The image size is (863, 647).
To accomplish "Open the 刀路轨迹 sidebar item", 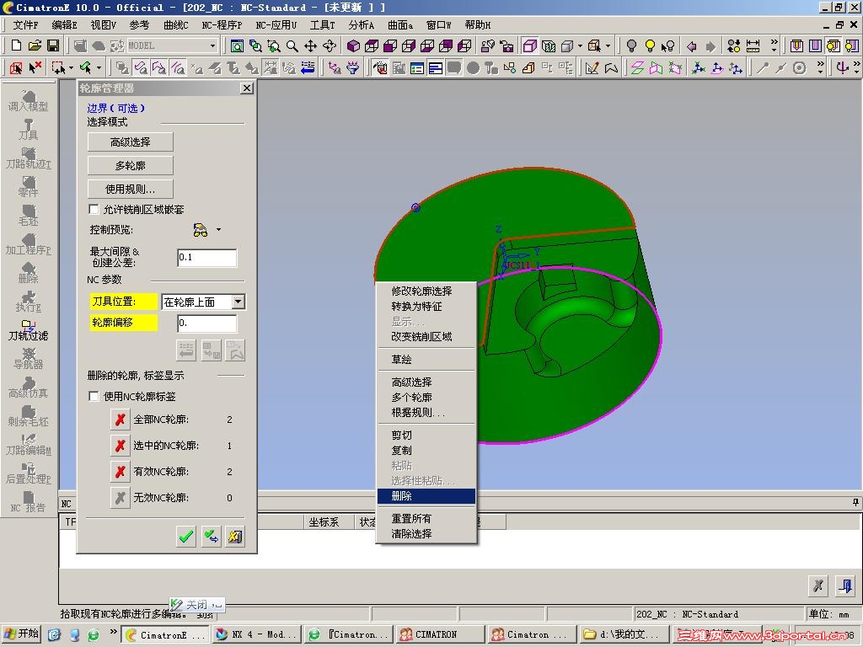I will [x=28, y=158].
